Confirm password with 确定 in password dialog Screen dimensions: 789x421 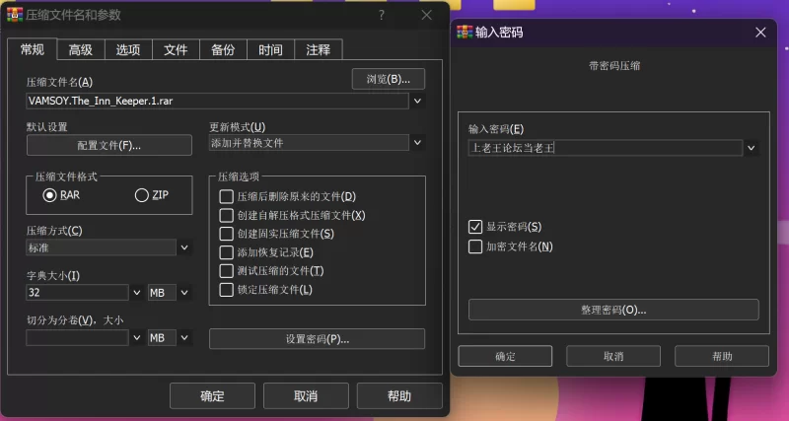(505, 356)
